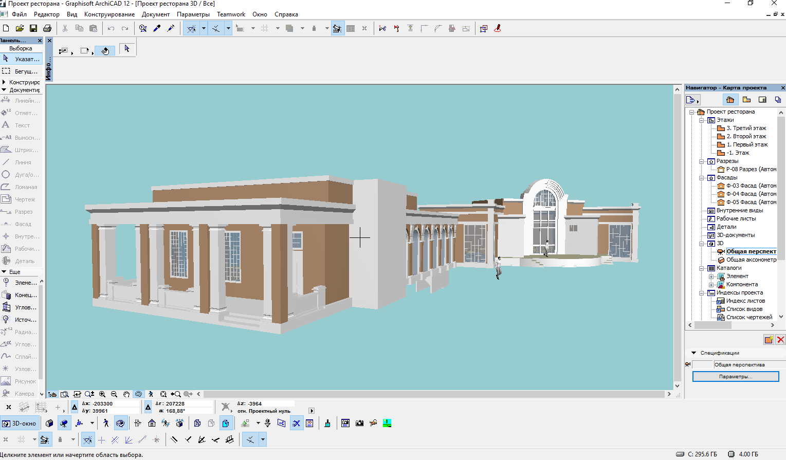
Task: Click the print icon
Action: tap(47, 28)
